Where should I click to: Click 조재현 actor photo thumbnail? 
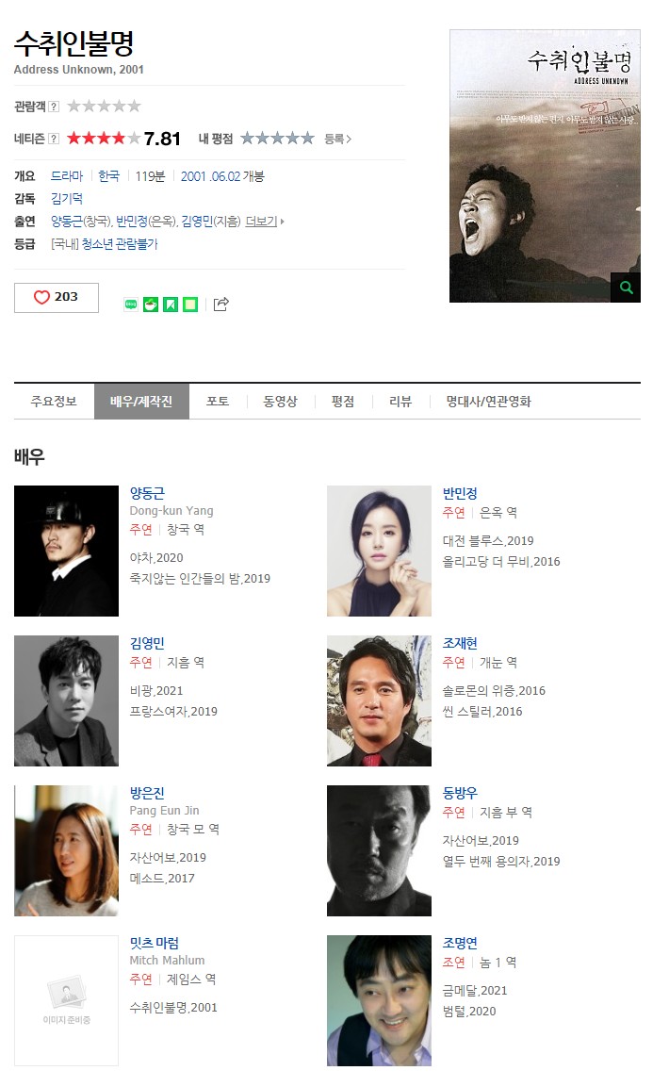(x=379, y=700)
